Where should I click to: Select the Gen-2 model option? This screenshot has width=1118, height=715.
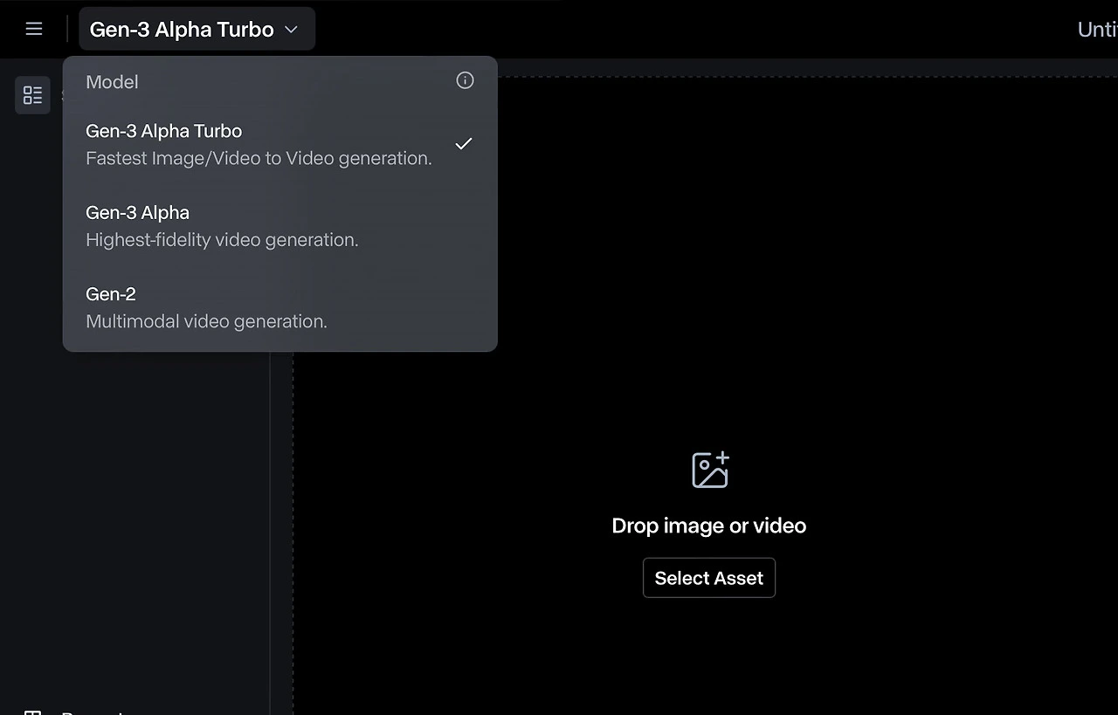tap(111, 294)
